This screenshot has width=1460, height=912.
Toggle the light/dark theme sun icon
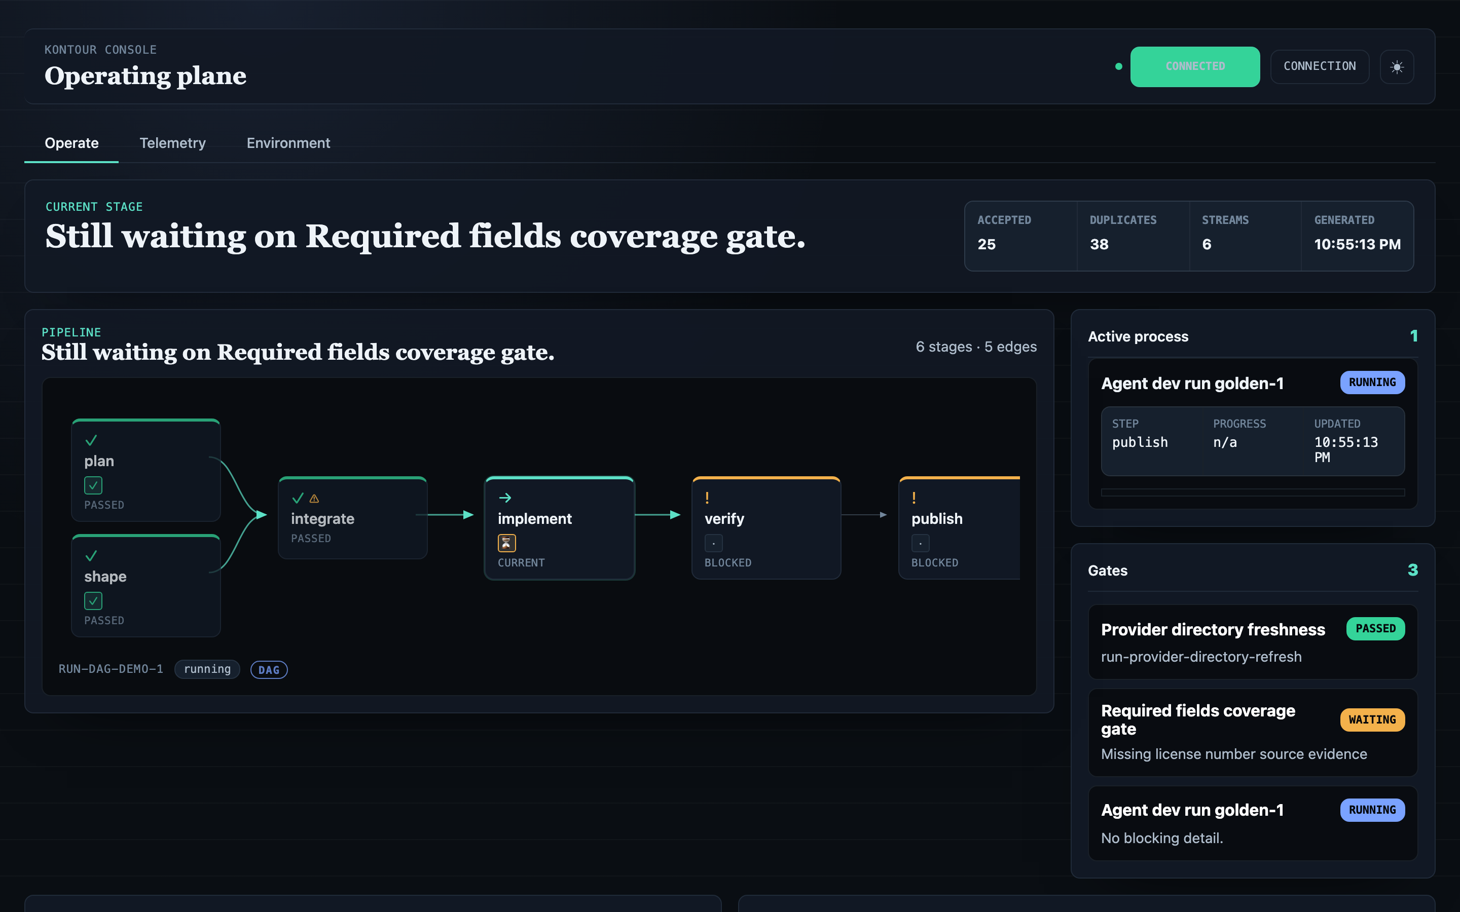(x=1397, y=67)
